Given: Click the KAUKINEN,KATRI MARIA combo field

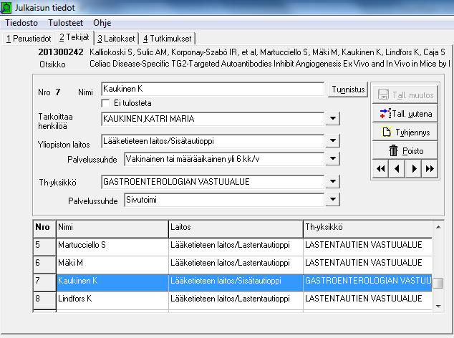Looking at the screenshot, I should (x=213, y=119).
